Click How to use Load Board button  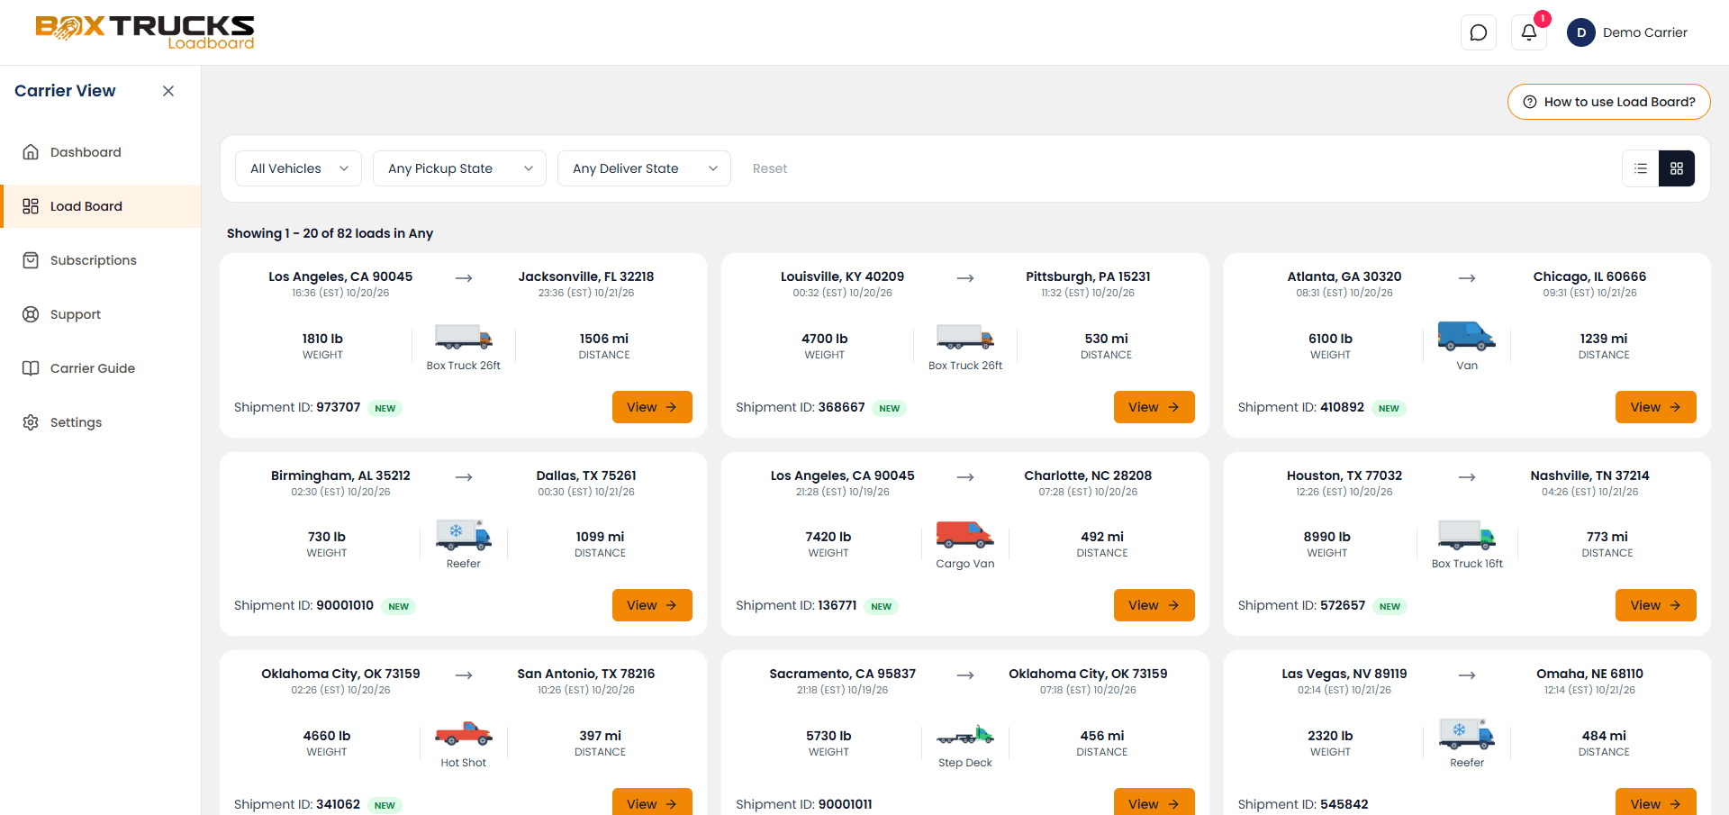[x=1608, y=102]
